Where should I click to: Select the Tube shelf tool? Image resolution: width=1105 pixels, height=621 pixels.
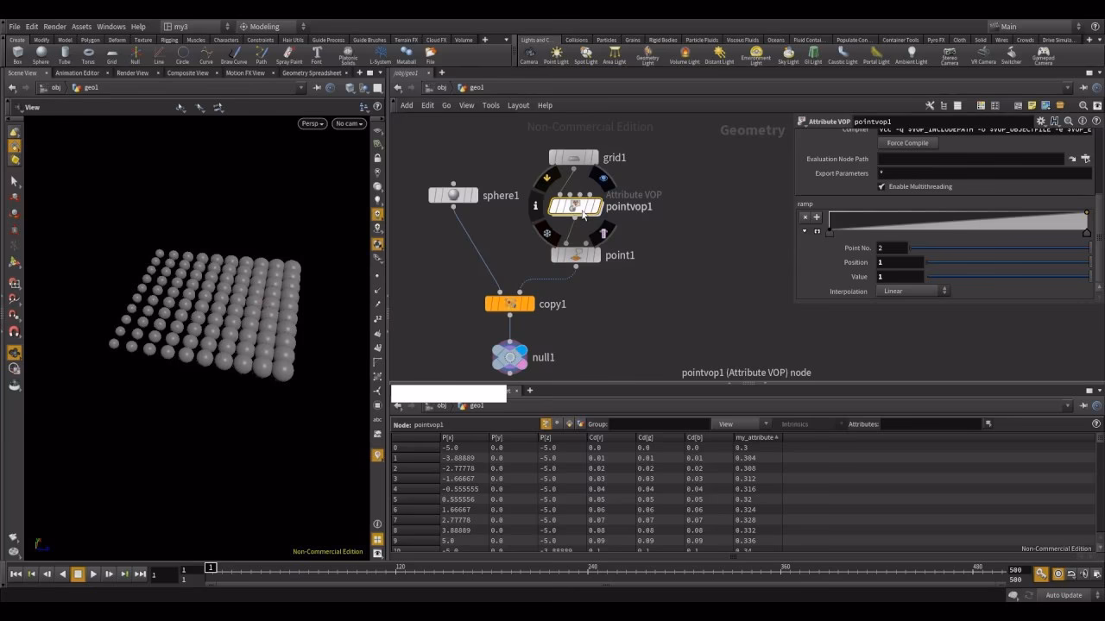click(65, 55)
